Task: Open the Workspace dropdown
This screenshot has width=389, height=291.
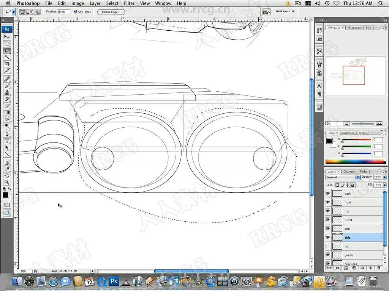Action: [285, 11]
